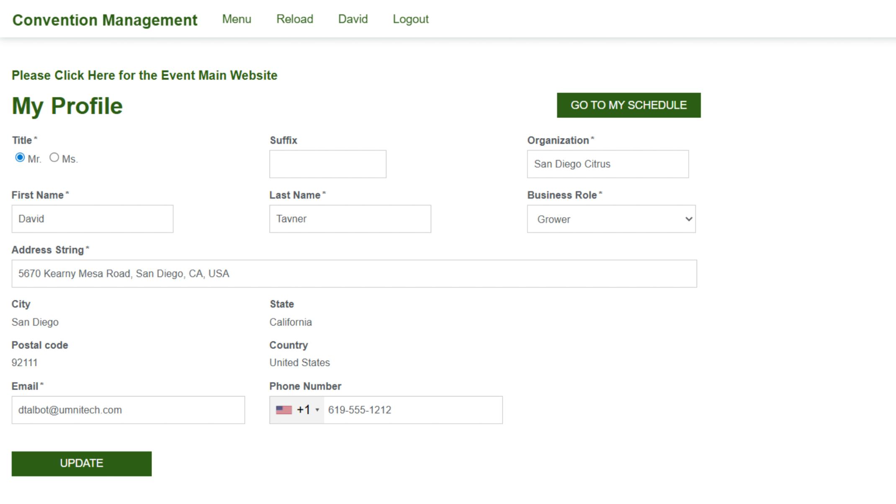
Task: Click Logout in the navigation bar
Action: point(411,19)
